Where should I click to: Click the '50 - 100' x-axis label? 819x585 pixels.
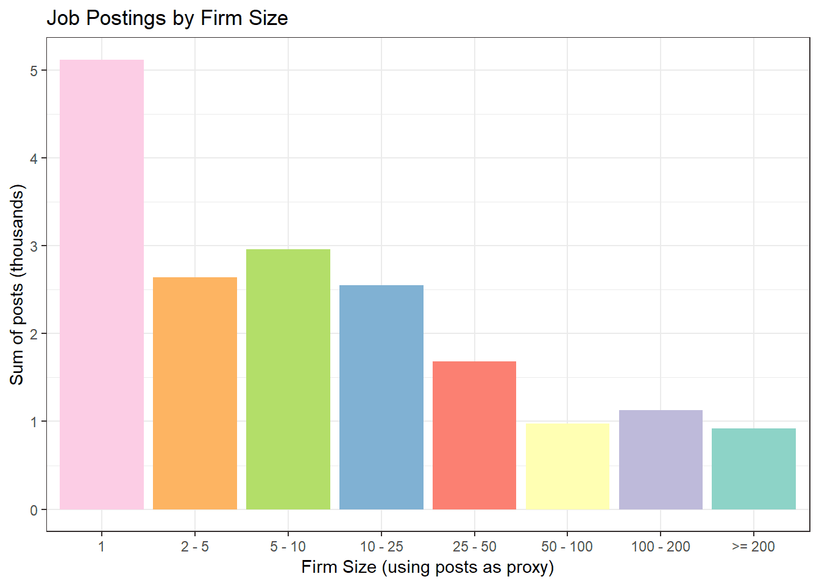click(567, 547)
